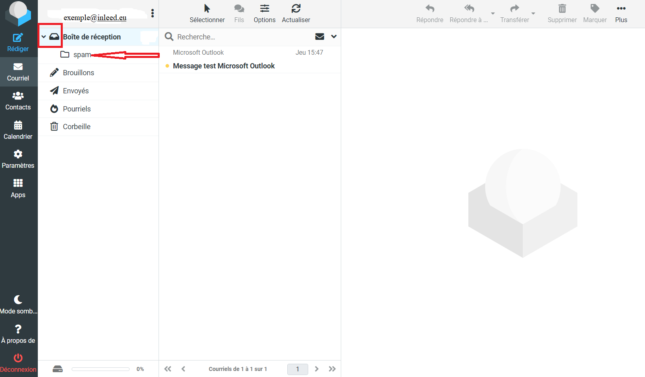
Task: Click the Répondre à tous button
Action: [468, 14]
